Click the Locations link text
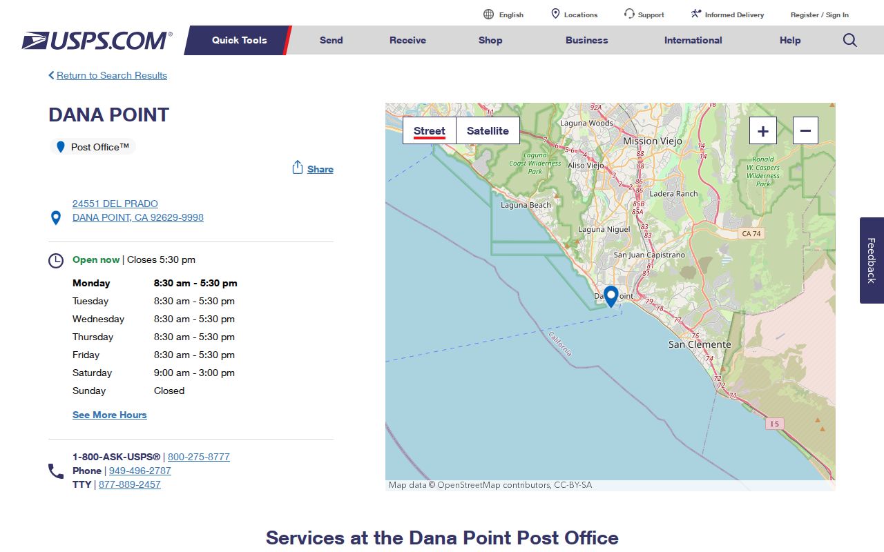Screen dimensions: 884x552 point(581,14)
